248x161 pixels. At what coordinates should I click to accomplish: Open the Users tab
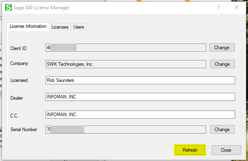(79, 27)
